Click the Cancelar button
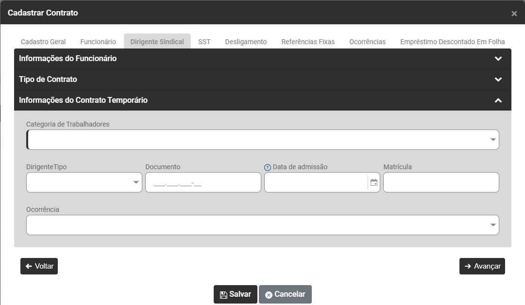This screenshot has width=525, height=305. coord(285,294)
